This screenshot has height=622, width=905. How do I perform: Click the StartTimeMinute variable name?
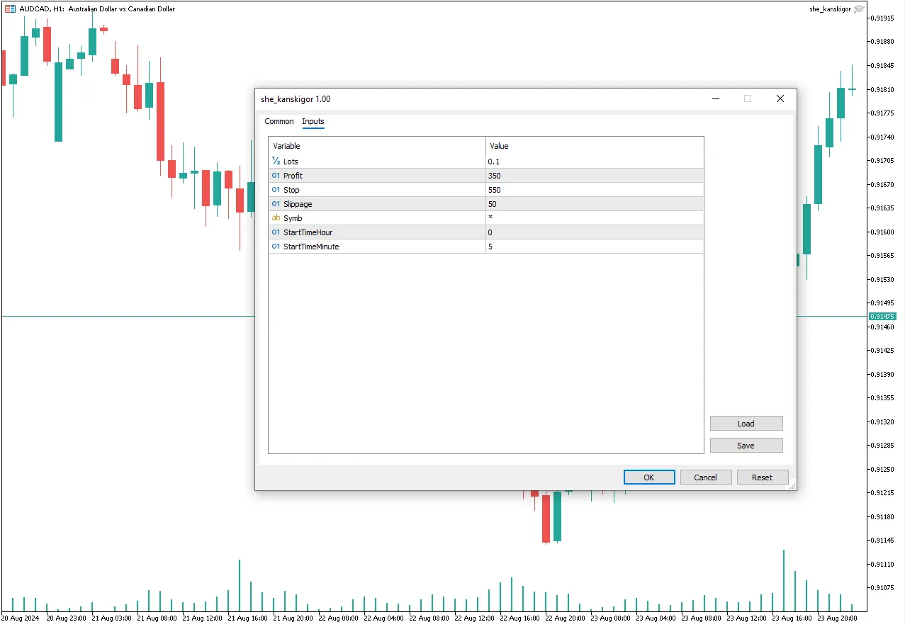311,247
